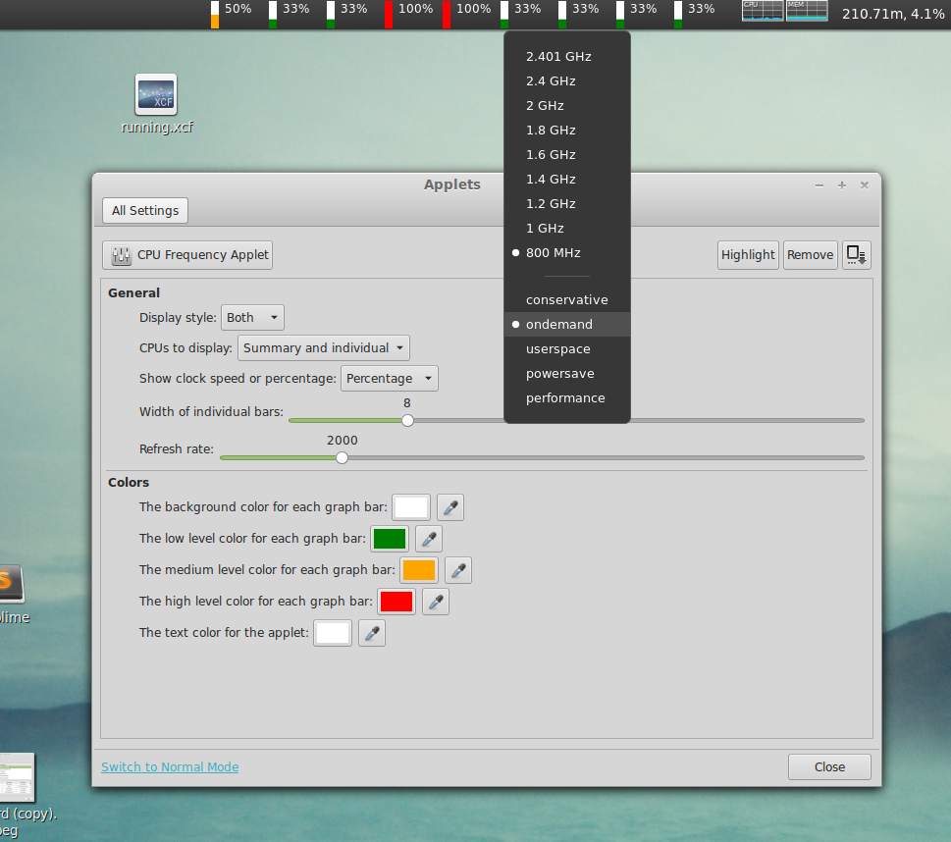Image resolution: width=951 pixels, height=842 pixels.
Task: Click the move-to-panel icon next to Remove
Action: click(x=855, y=255)
